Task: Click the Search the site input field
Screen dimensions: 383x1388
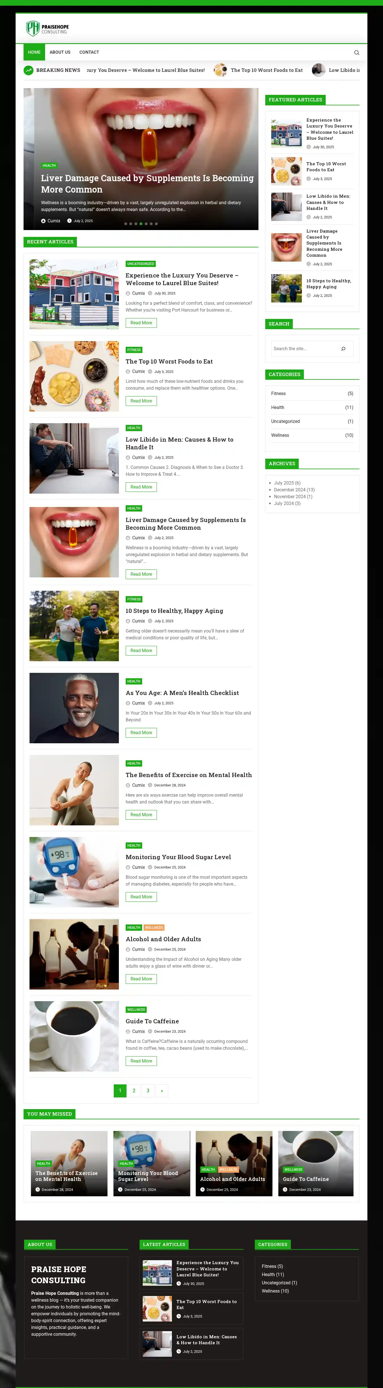Action: pos(304,348)
